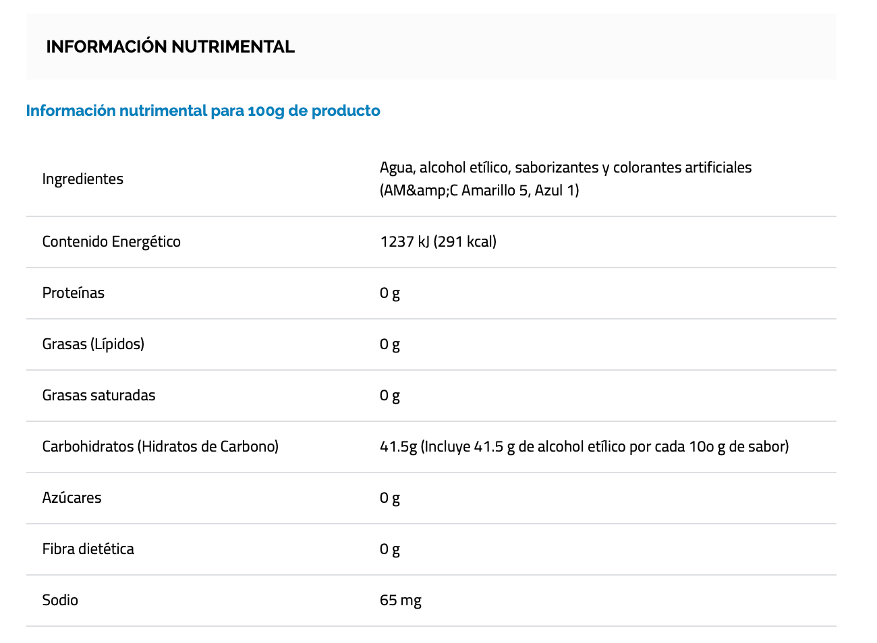Screen dimensions: 877x643
Task: Click the 0 g value for Grasas saturadas
Action: pos(390,395)
